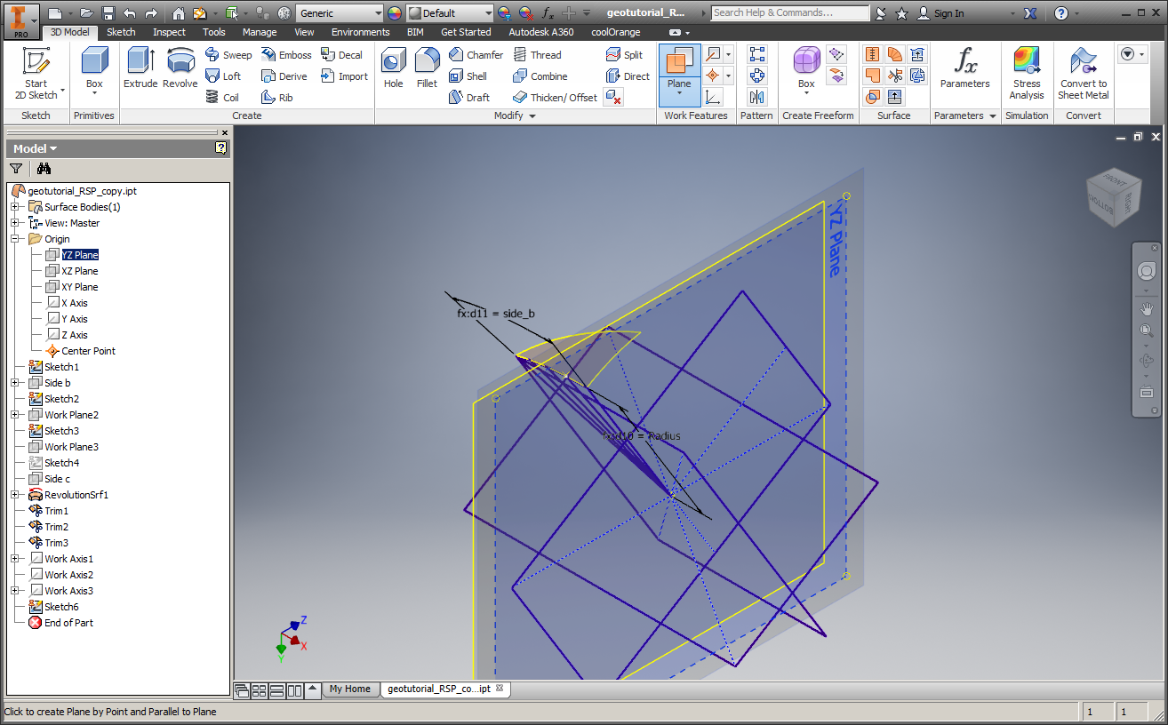Viewport: 1168px width, 725px height.
Task: Select XZ Plane in the browser
Action: tap(80, 271)
